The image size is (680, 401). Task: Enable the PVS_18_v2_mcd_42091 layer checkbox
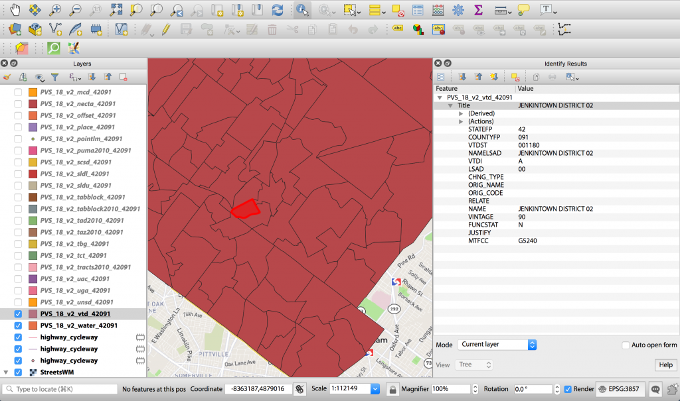[18, 92]
